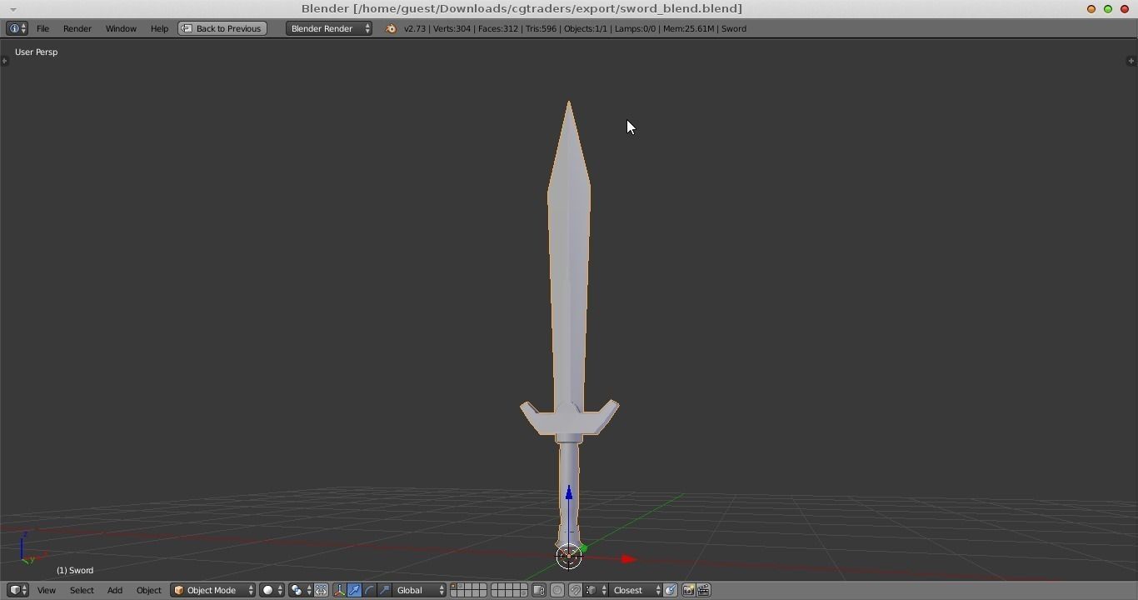Toggle the 3D manipulator widget icon
The height and width of the screenshot is (600, 1138).
[x=339, y=590]
